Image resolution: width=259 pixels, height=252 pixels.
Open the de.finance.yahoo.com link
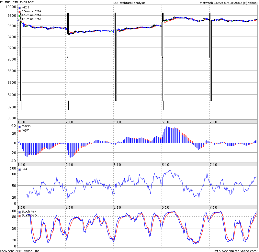(x=236, y=250)
